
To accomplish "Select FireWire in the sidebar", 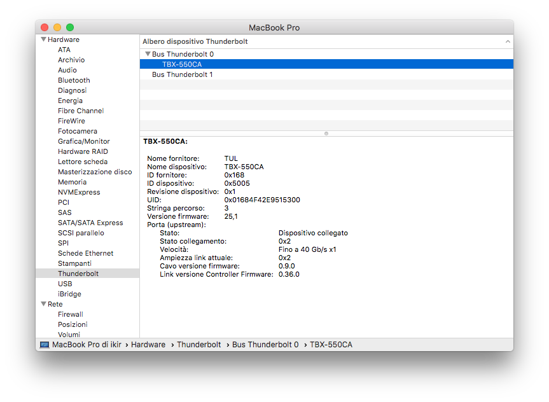I will (x=71, y=121).
